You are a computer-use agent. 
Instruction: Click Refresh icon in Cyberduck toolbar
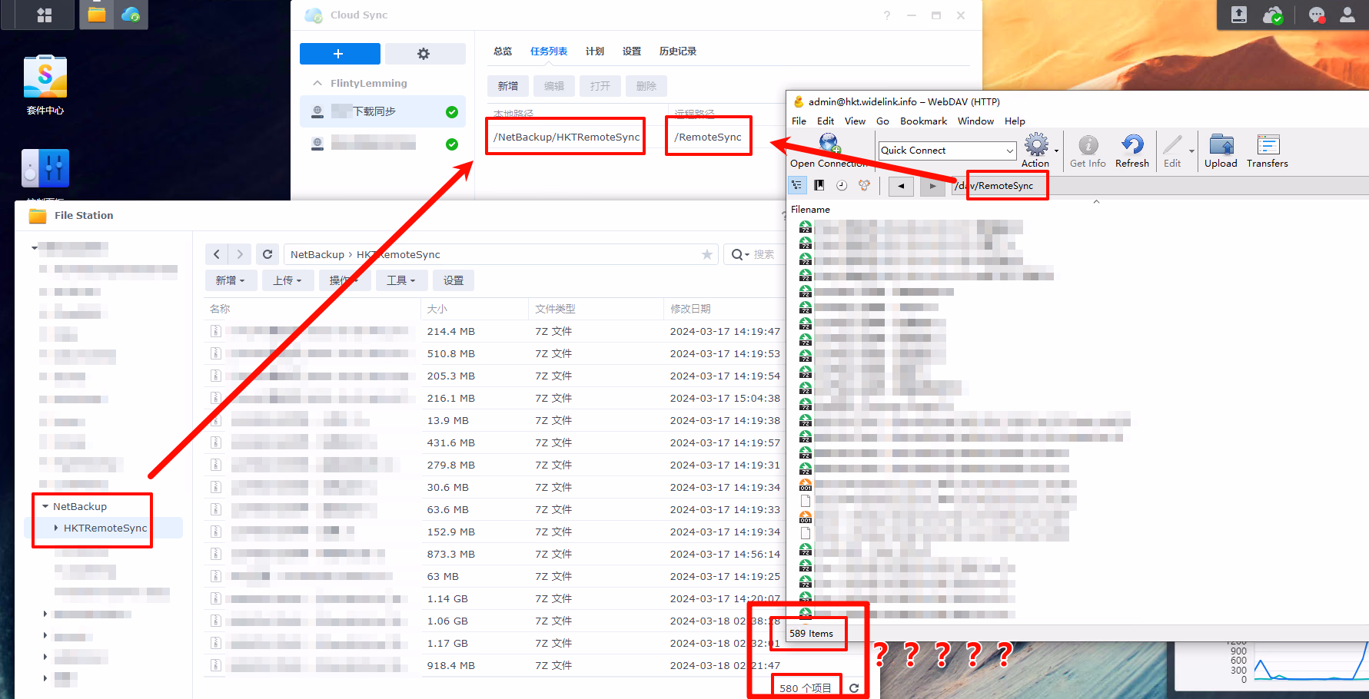[1131, 145]
